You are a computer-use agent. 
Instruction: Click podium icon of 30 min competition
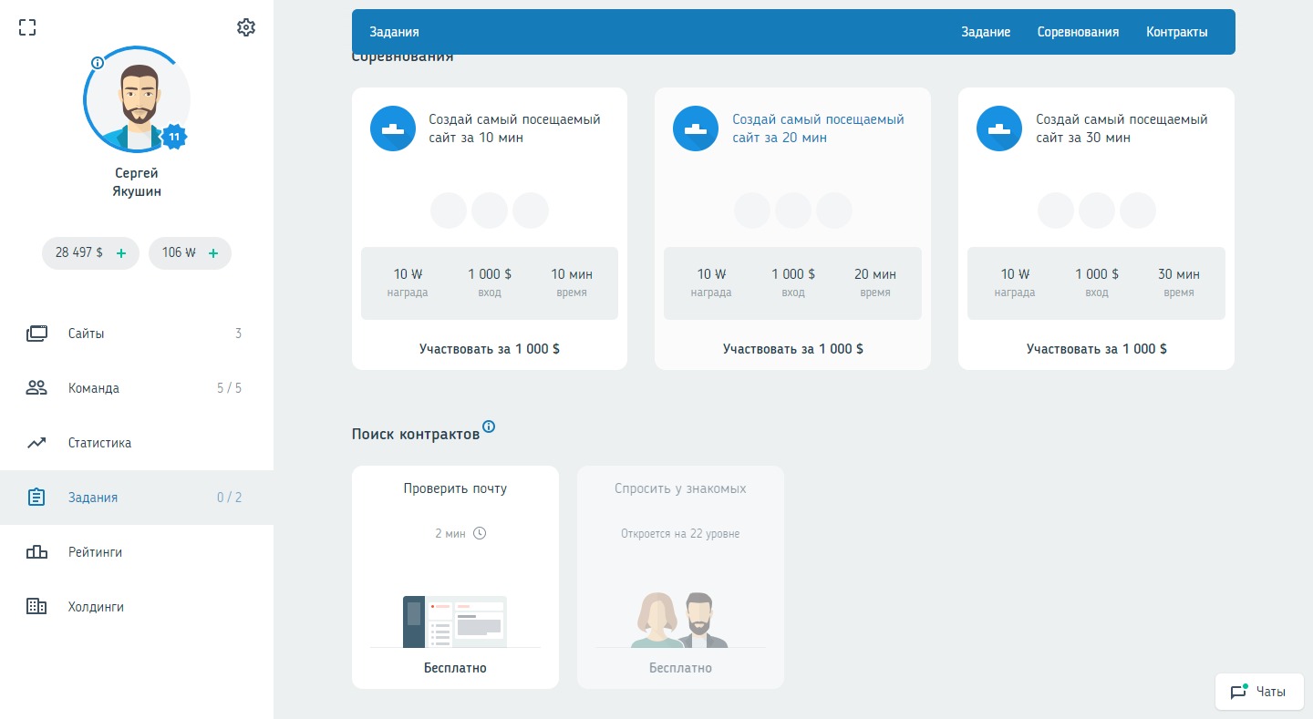tap(999, 128)
